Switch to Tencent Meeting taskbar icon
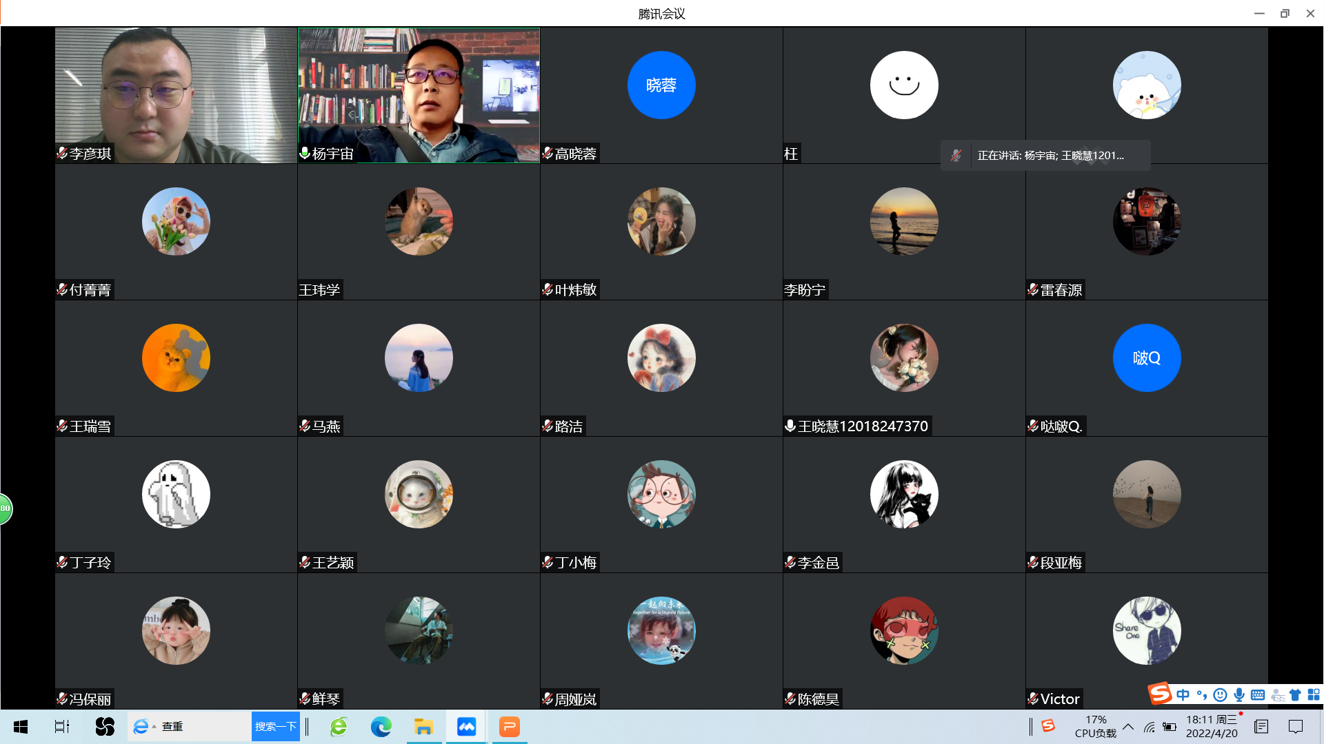Image resolution: width=1324 pixels, height=744 pixels. [x=467, y=727]
